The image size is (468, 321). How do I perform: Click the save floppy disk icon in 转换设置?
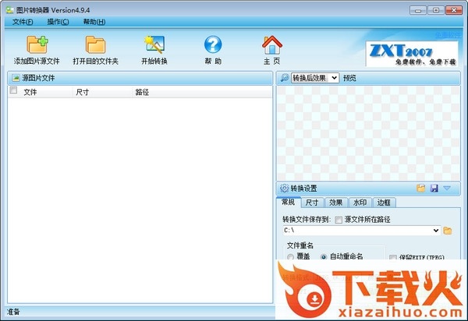point(434,188)
